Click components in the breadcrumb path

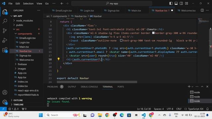pos(60,16)
